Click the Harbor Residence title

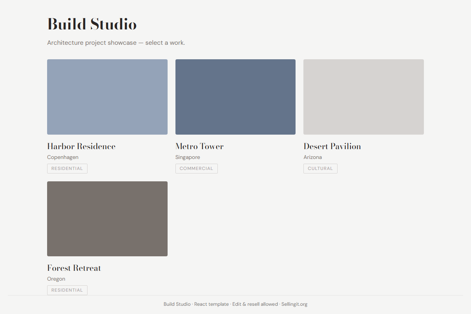click(81, 146)
